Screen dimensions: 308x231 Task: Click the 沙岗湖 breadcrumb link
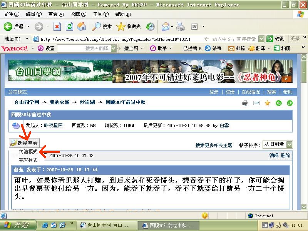click(x=87, y=102)
